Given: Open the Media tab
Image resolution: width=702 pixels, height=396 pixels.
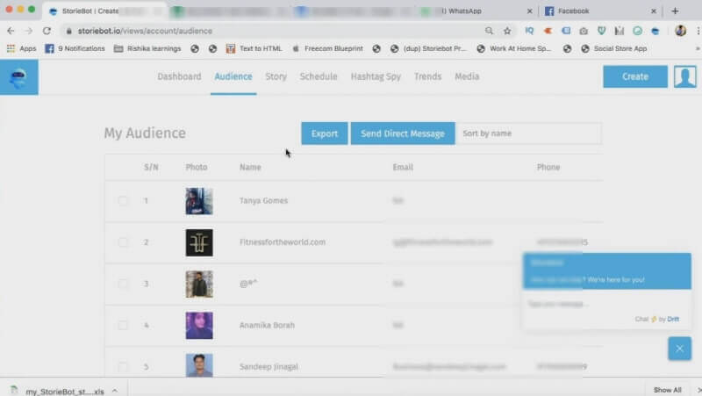Looking at the screenshot, I should pyautogui.click(x=467, y=76).
